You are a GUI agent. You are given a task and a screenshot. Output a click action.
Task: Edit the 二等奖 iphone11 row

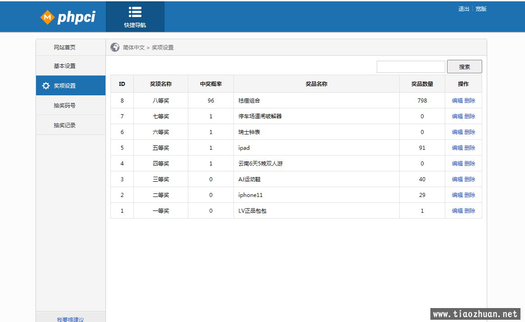click(457, 195)
